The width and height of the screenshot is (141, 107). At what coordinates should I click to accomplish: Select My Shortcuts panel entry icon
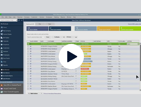tap(2, 70)
